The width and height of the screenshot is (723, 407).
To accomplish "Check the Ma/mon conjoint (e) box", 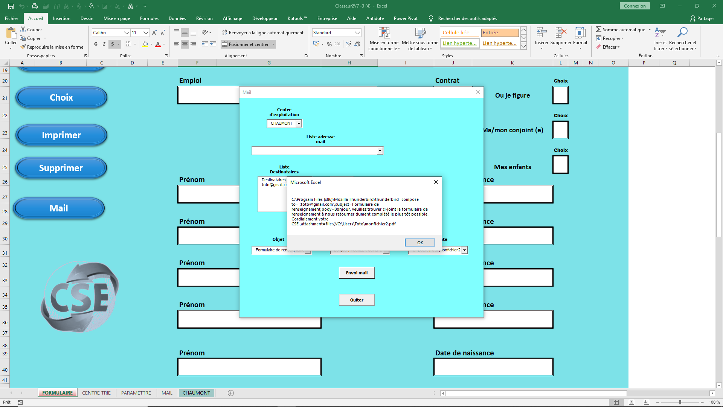I will [560, 130].
